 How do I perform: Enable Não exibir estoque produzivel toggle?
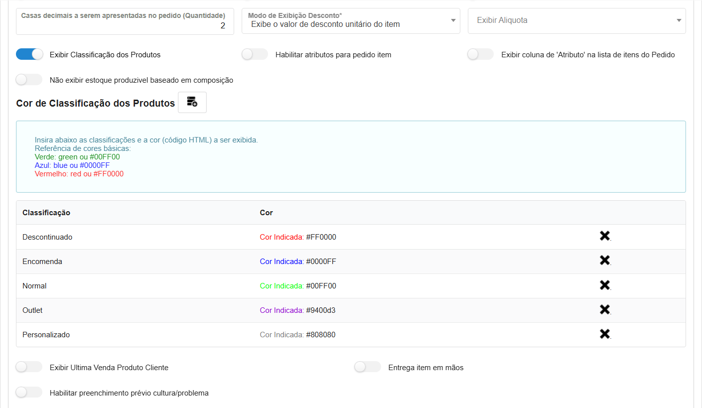[x=29, y=80]
